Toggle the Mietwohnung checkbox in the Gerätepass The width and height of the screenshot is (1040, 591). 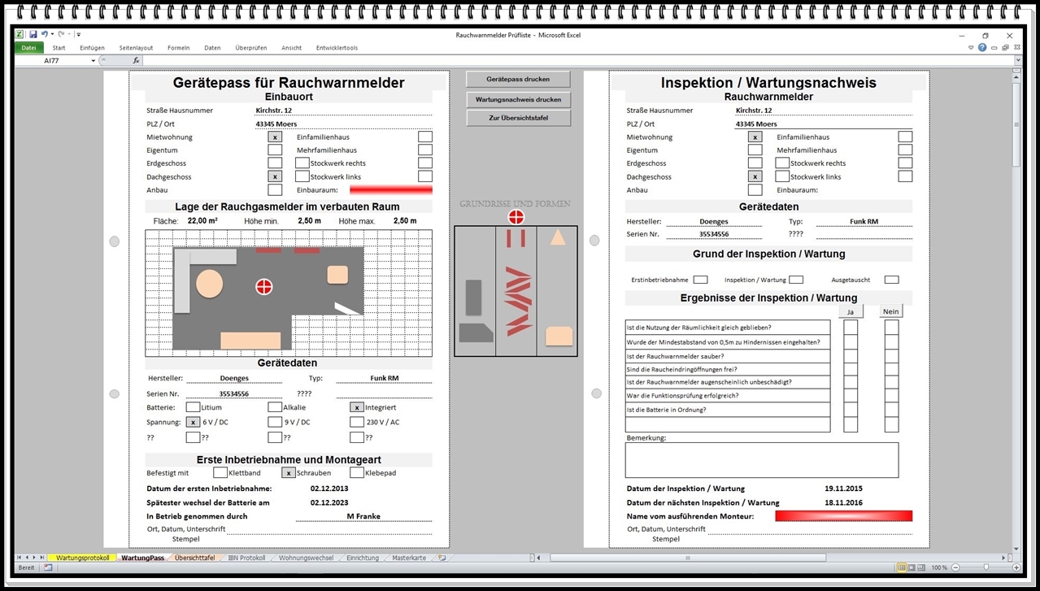pos(275,137)
